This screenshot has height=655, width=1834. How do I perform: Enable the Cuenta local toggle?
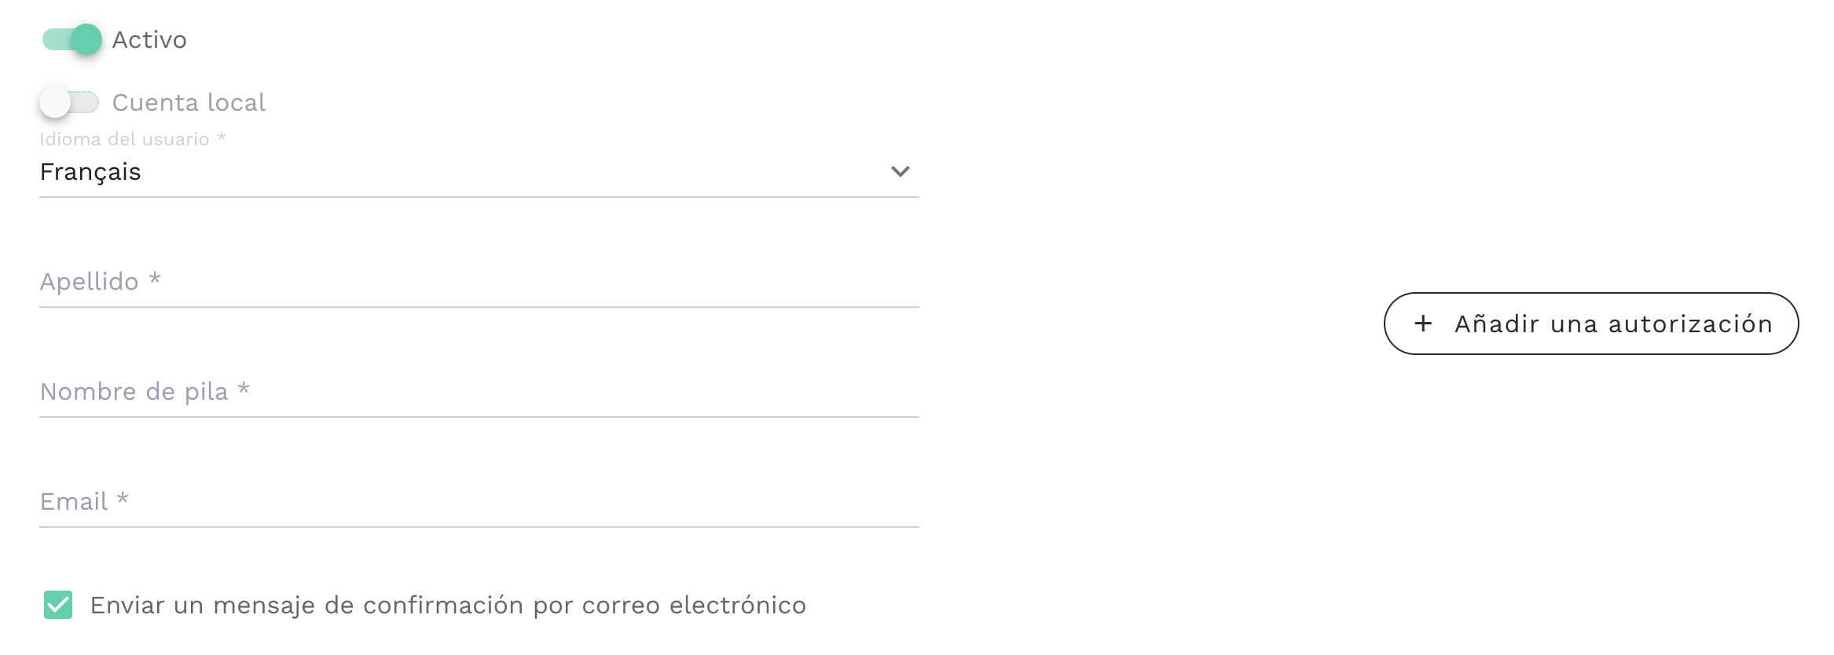click(x=70, y=102)
